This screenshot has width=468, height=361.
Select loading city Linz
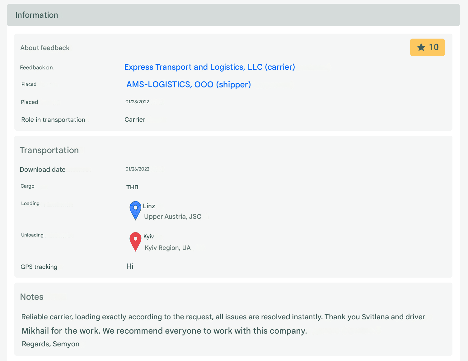coord(149,206)
